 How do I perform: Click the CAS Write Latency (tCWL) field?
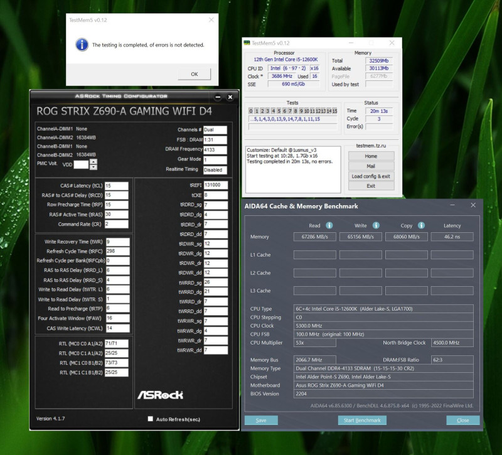pos(117,328)
